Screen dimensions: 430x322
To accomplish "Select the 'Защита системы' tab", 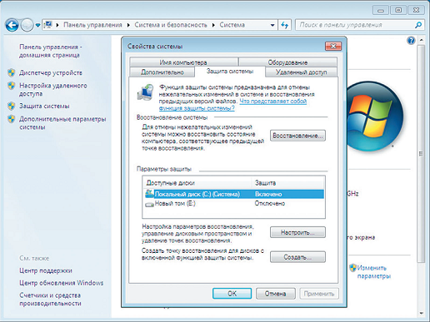I will click(x=230, y=72).
